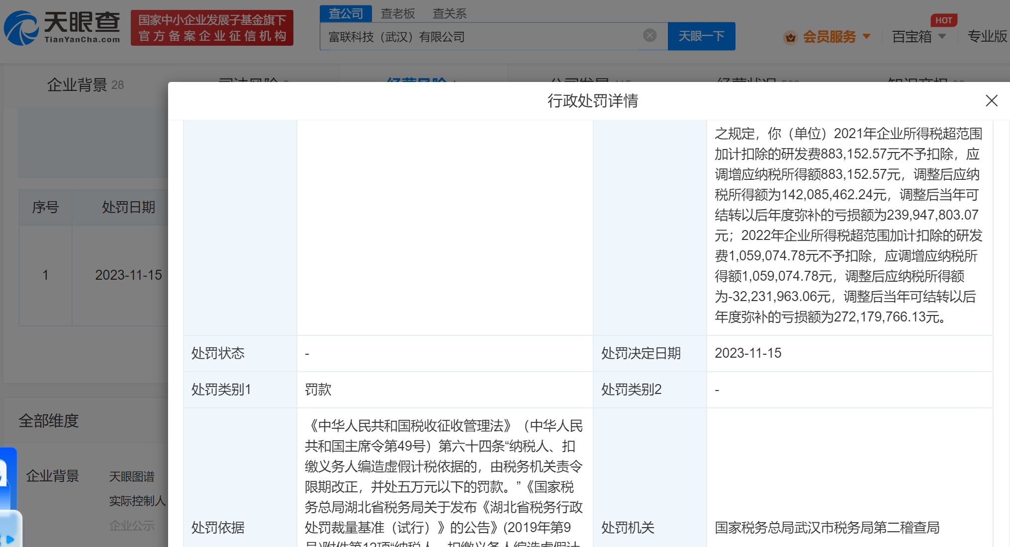Click the 天眼图谱 link
This screenshot has height=547, width=1010.
point(132,476)
